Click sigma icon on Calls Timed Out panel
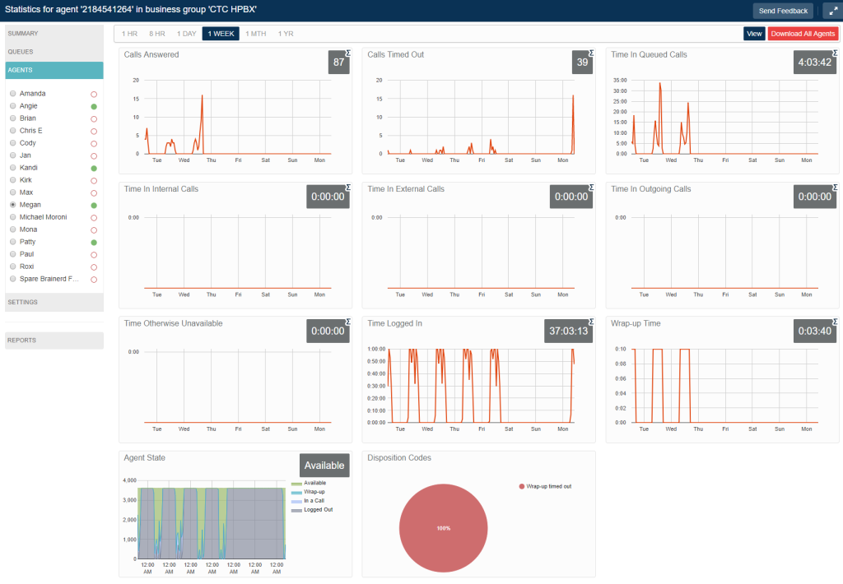 pos(591,53)
